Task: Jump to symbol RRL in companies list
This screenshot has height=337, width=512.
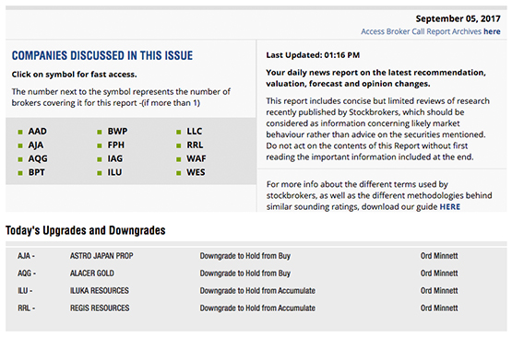Action: point(195,145)
